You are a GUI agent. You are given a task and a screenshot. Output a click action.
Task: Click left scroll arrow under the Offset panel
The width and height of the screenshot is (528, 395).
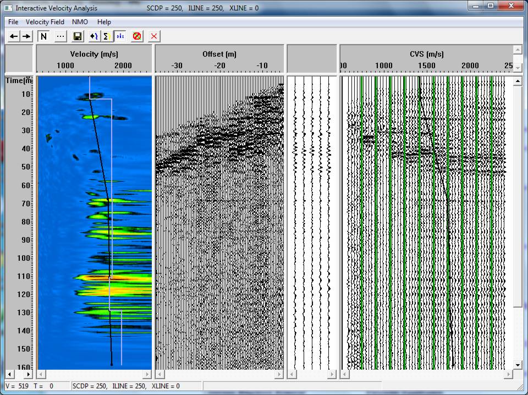tap(160, 374)
